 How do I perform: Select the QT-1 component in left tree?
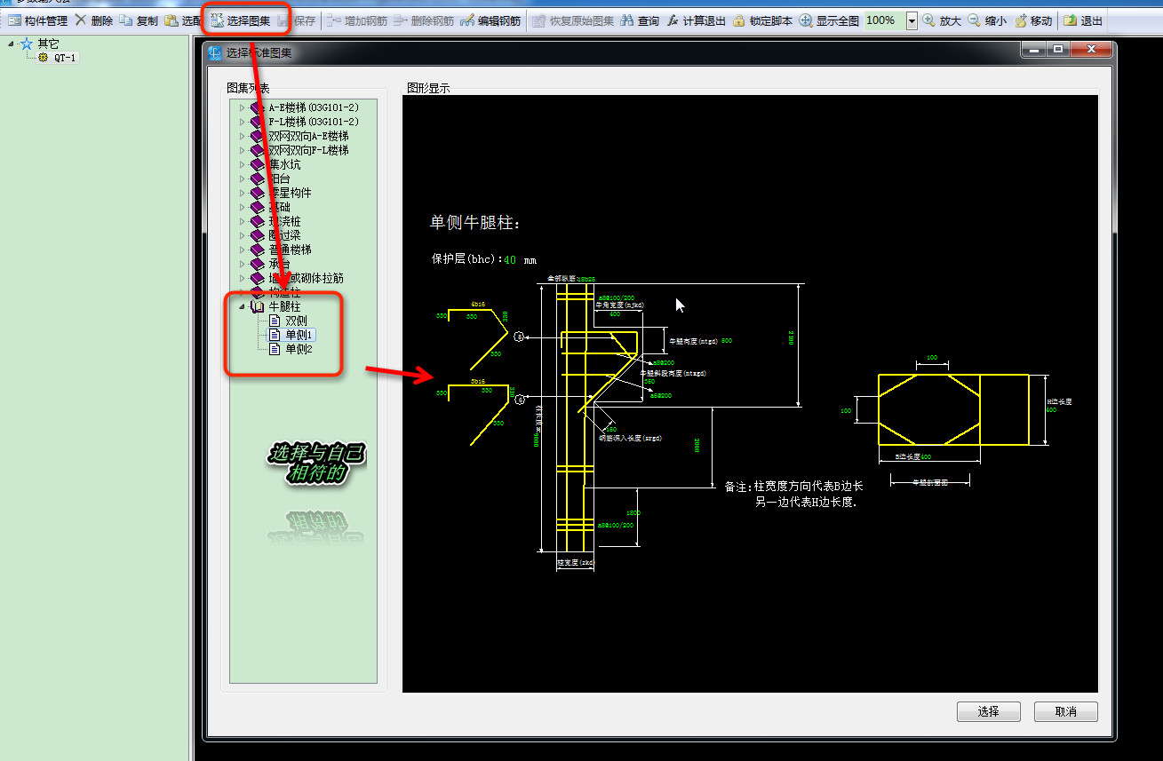click(67, 58)
